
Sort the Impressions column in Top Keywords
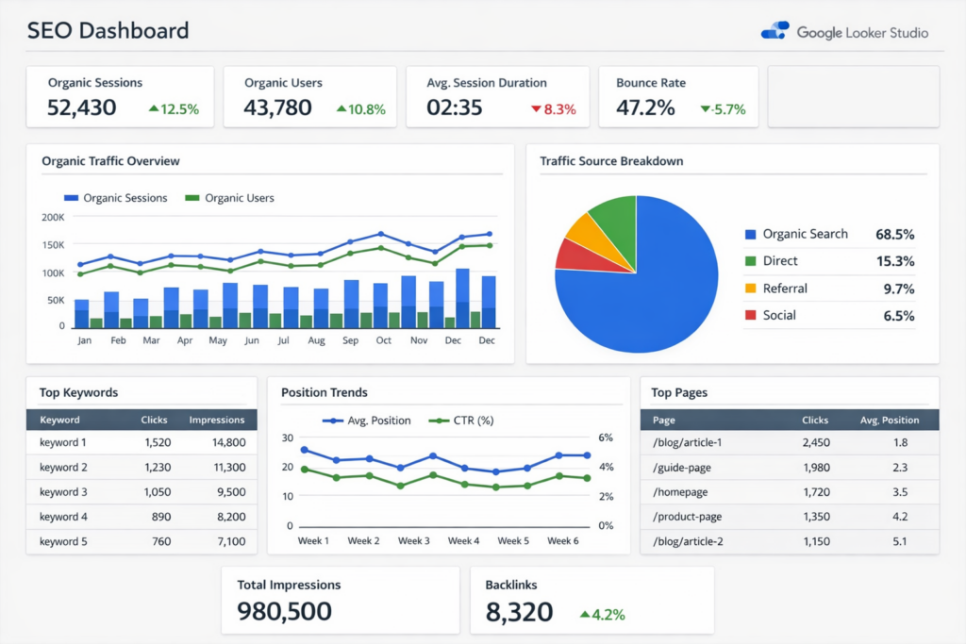[217, 420]
